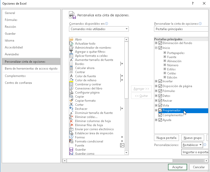Open the Restablecer dropdown button
The height and width of the screenshot is (172, 210).
click(x=192, y=145)
